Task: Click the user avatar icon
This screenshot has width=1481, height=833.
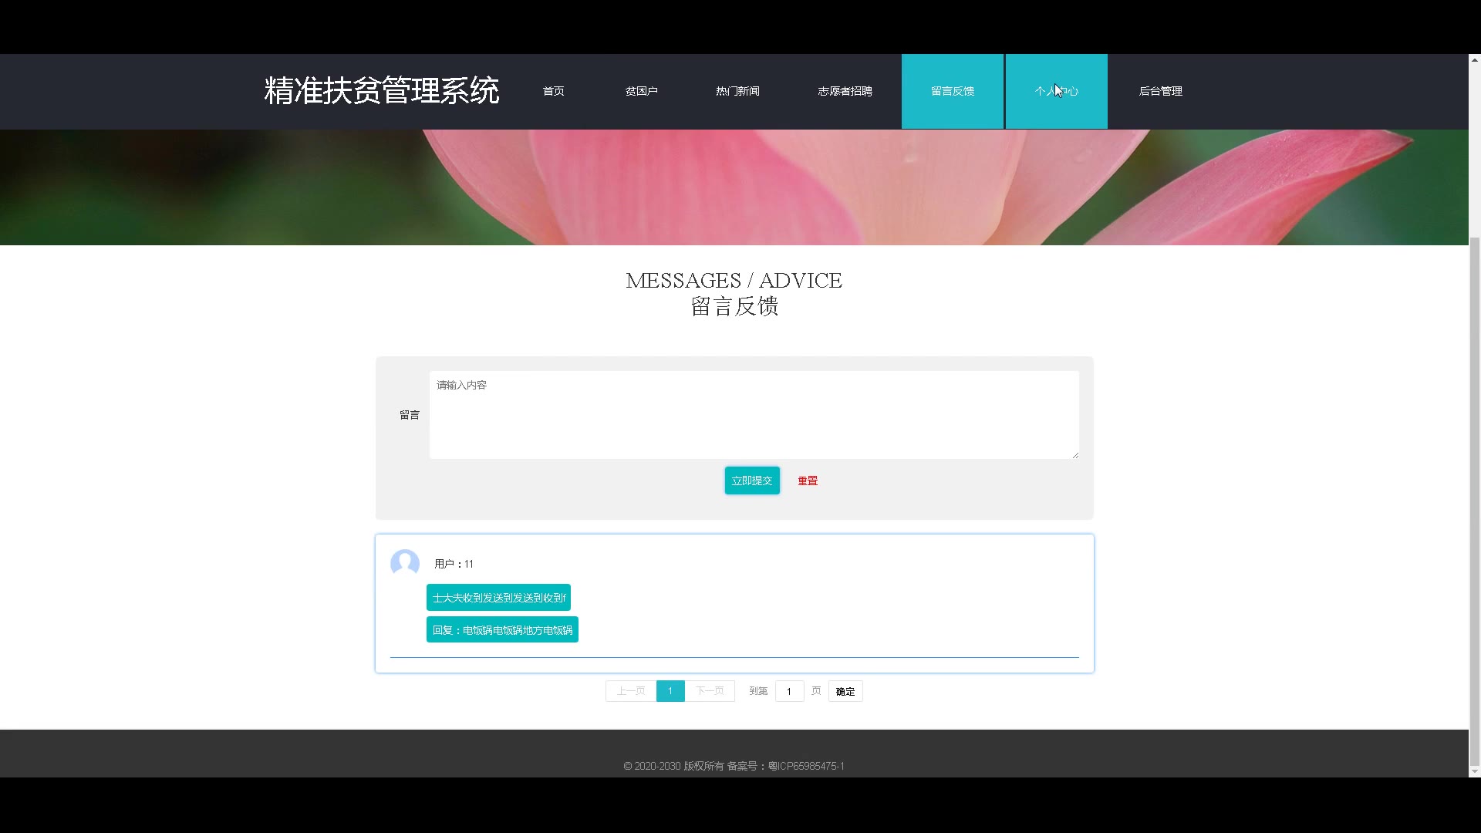Action: (x=404, y=563)
